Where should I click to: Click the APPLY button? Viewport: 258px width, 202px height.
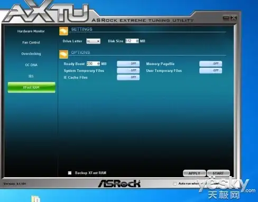click(195, 173)
